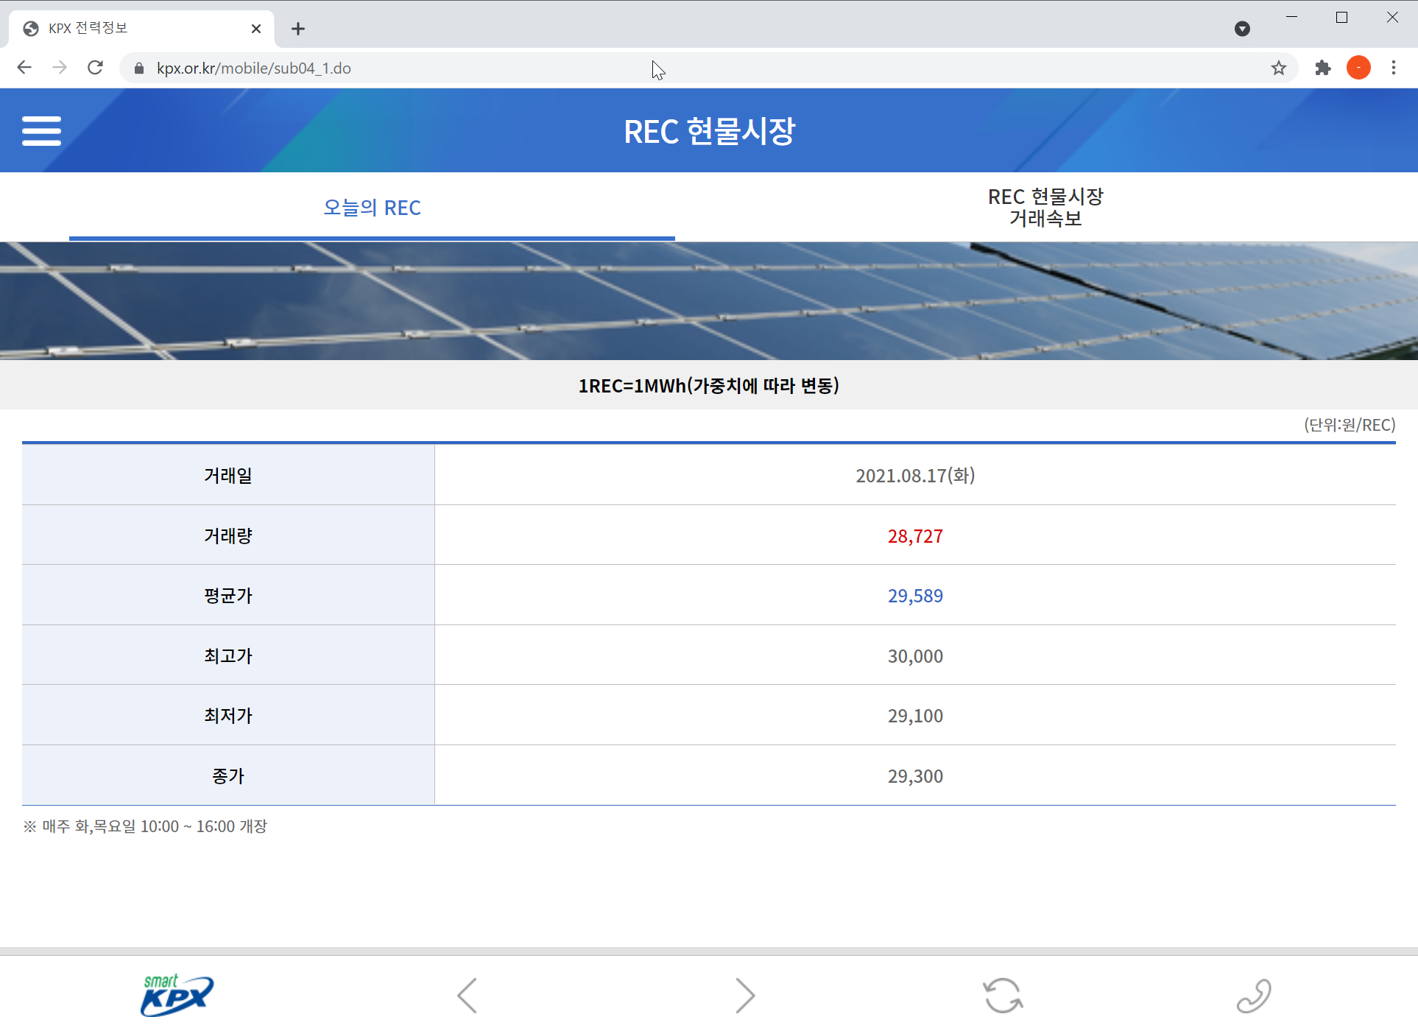Open a new browser tab
Viewport: 1418px width, 1028px height.
pyautogui.click(x=297, y=29)
